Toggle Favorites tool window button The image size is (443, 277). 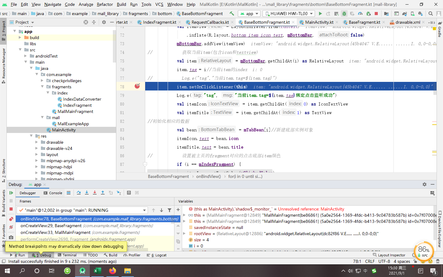coord(4,235)
